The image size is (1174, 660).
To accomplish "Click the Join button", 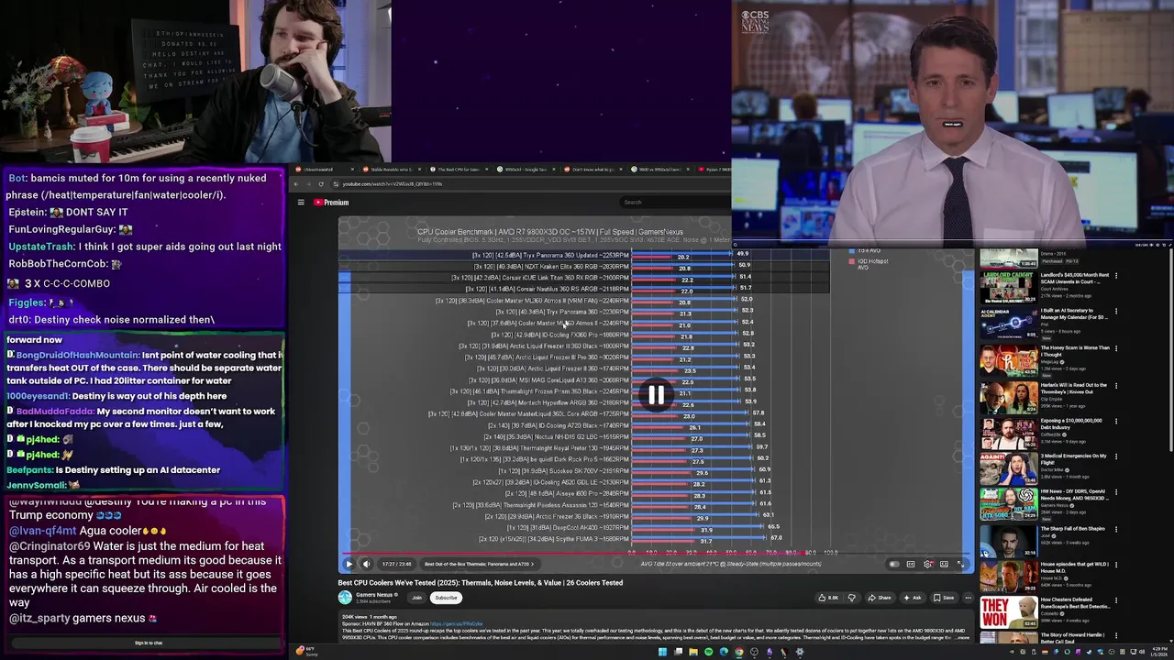I will (416, 598).
